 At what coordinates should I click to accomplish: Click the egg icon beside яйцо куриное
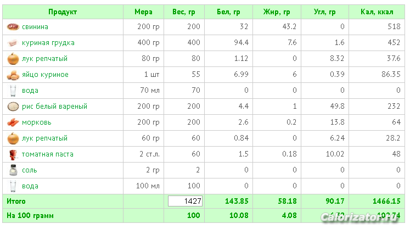pyautogui.click(x=13, y=75)
